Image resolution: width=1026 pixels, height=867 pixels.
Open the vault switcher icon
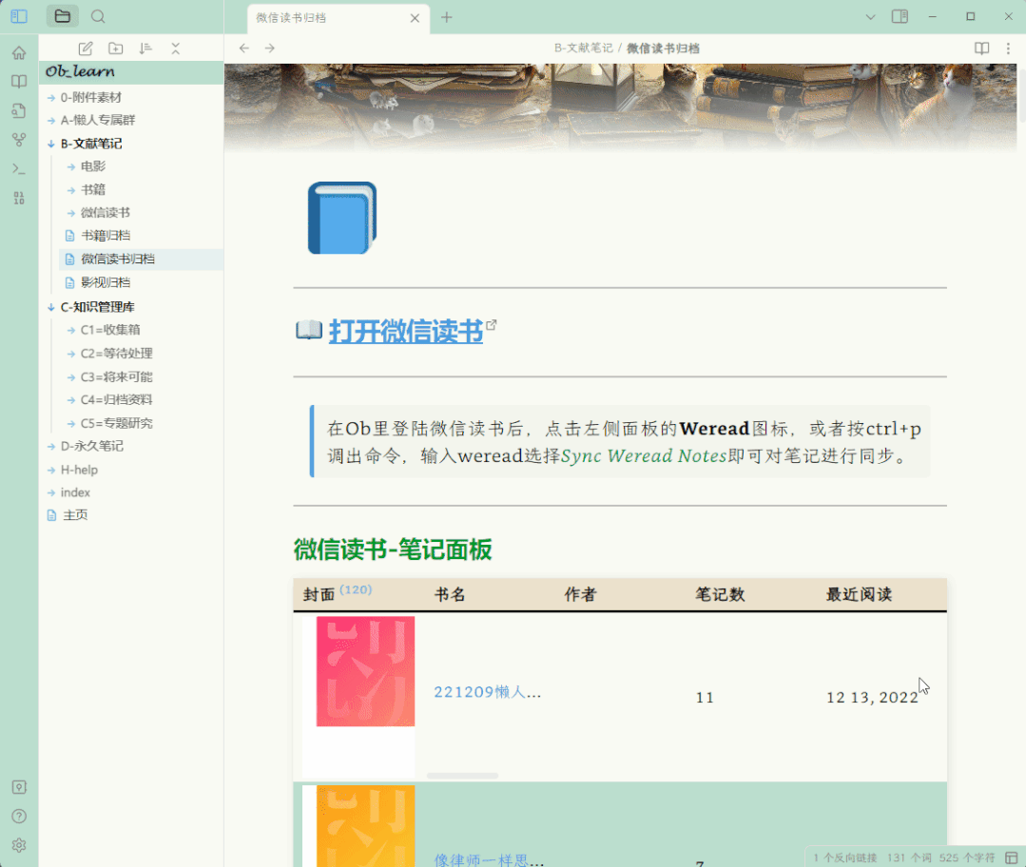(x=19, y=786)
